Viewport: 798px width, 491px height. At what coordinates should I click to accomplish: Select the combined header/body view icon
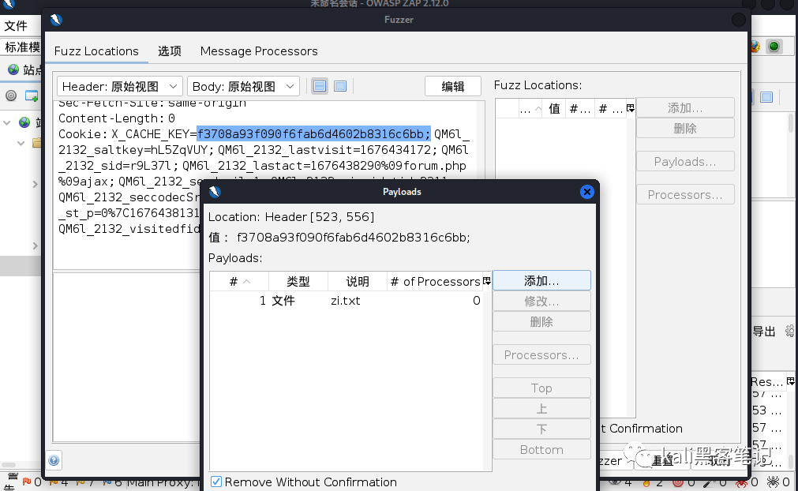(x=340, y=87)
